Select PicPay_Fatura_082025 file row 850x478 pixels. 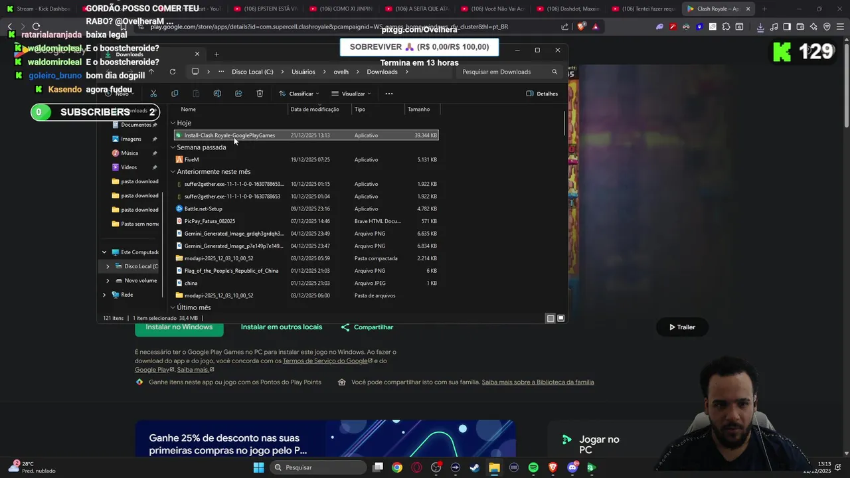tap(305, 221)
